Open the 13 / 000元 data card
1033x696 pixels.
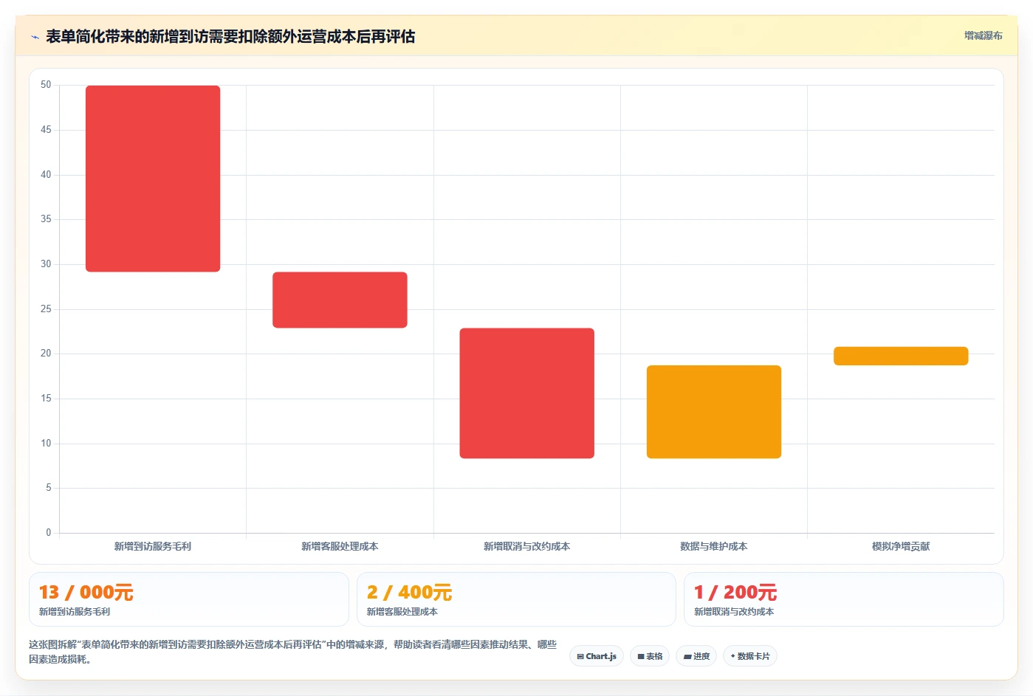(188, 599)
